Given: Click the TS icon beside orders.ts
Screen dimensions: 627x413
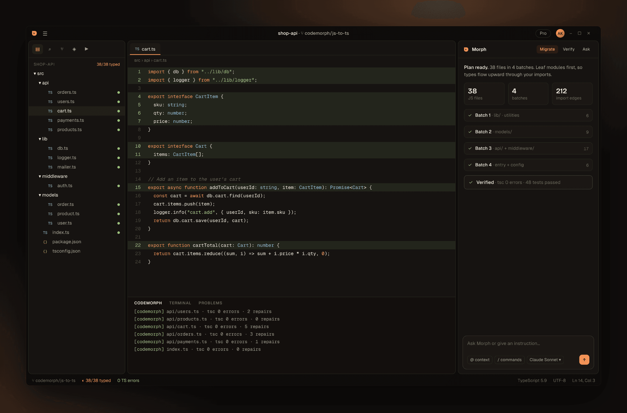Looking at the screenshot, I should tap(50, 93).
